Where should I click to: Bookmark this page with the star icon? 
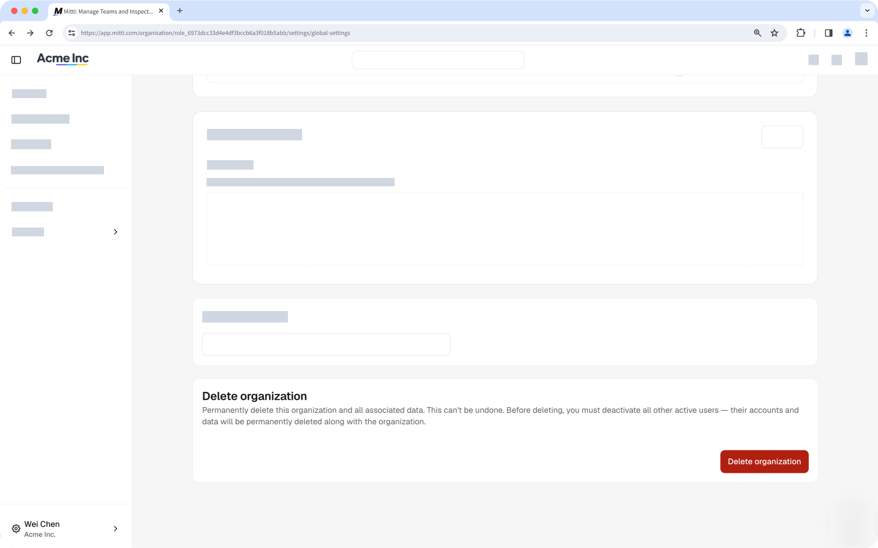pos(775,33)
